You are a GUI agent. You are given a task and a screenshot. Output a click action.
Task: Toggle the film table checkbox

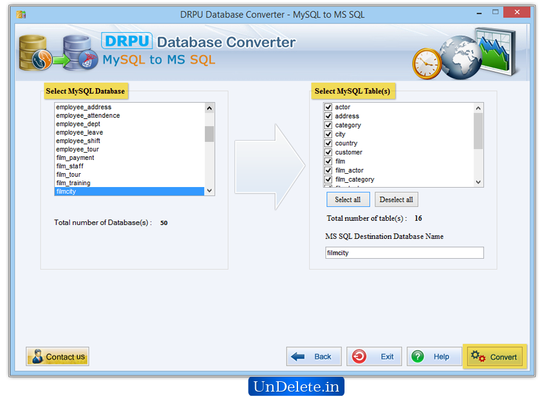[328, 161]
